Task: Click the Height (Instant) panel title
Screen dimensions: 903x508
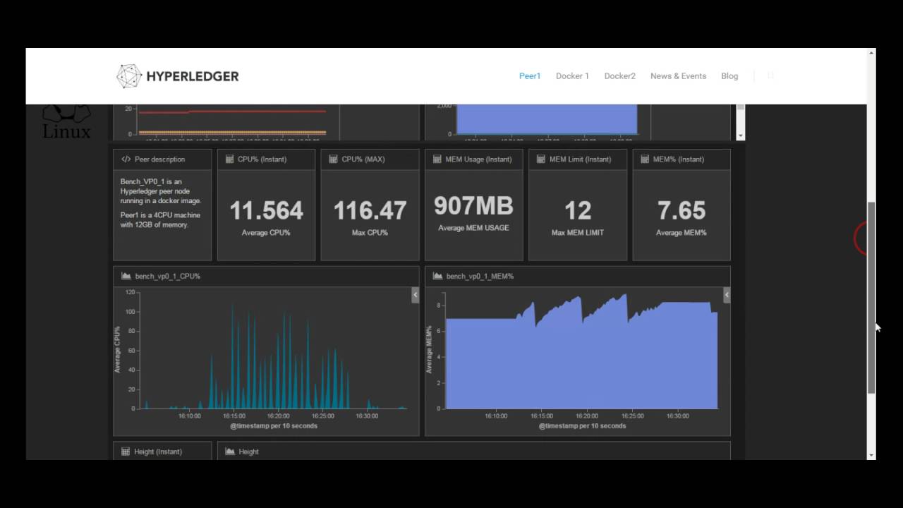Action: pos(158,452)
